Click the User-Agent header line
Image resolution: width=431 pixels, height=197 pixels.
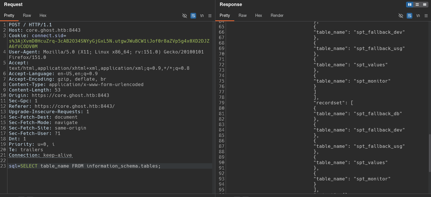[106, 55]
